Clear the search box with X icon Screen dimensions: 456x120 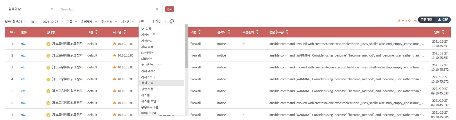click(157, 9)
